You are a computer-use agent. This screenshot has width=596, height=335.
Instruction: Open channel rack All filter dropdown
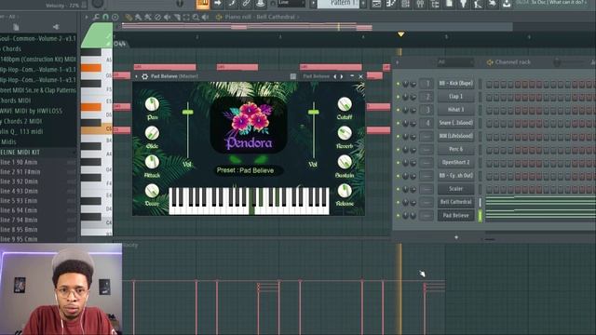click(x=455, y=62)
